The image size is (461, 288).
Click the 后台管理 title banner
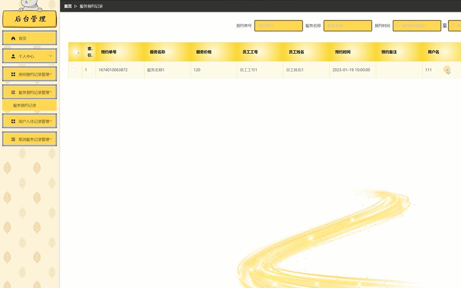30,19
